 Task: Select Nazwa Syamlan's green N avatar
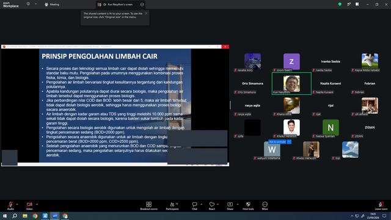331,128
